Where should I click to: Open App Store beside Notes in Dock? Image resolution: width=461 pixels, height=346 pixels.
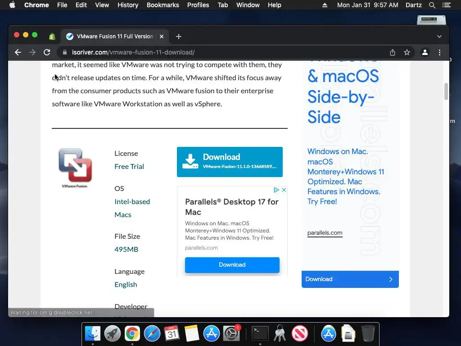(212, 333)
